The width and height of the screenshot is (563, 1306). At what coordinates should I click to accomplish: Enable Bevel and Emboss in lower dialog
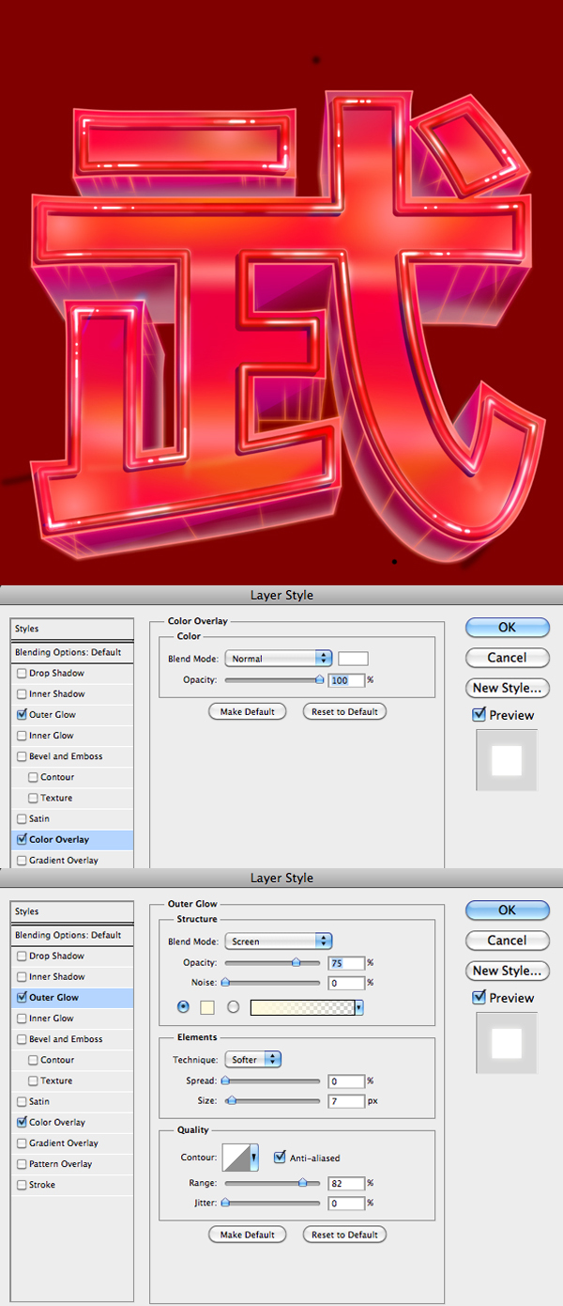tap(22, 1039)
